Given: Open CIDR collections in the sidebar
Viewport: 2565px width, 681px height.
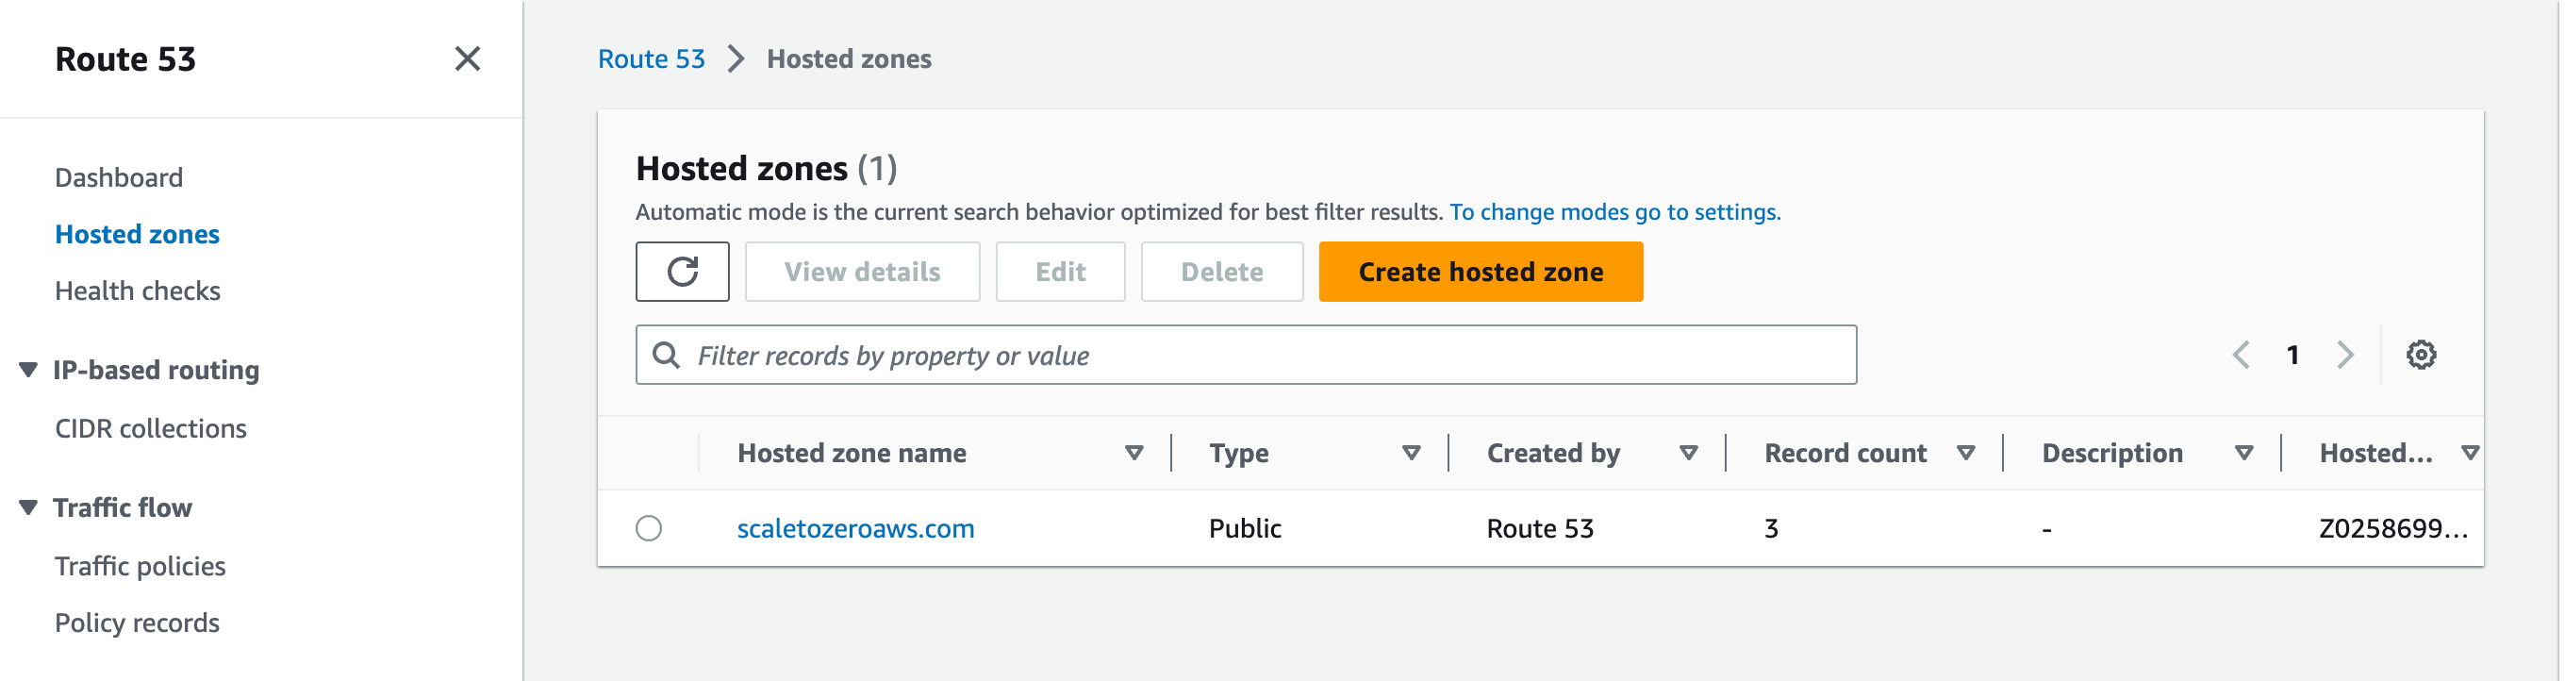Looking at the screenshot, I should coord(150,428).
